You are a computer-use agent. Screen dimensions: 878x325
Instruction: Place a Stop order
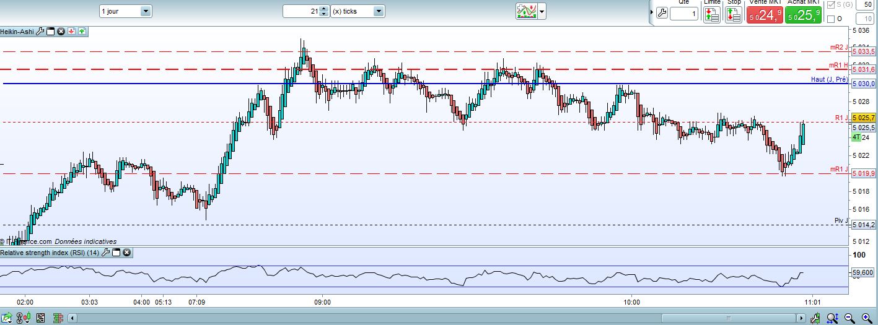(734, 15)
